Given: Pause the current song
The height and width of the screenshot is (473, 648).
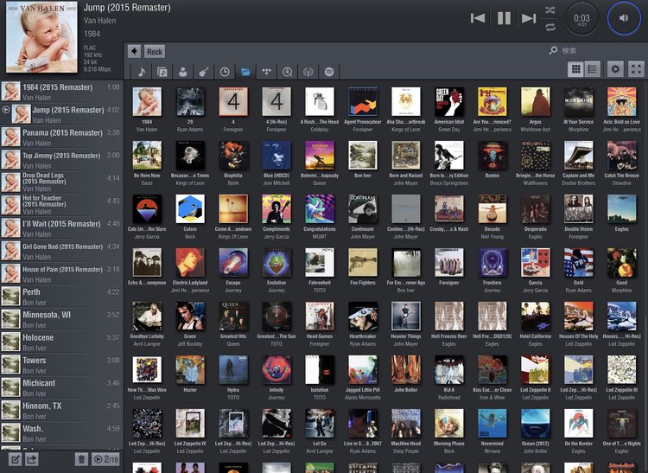Looking at the screenshot, I should (504, 18).
